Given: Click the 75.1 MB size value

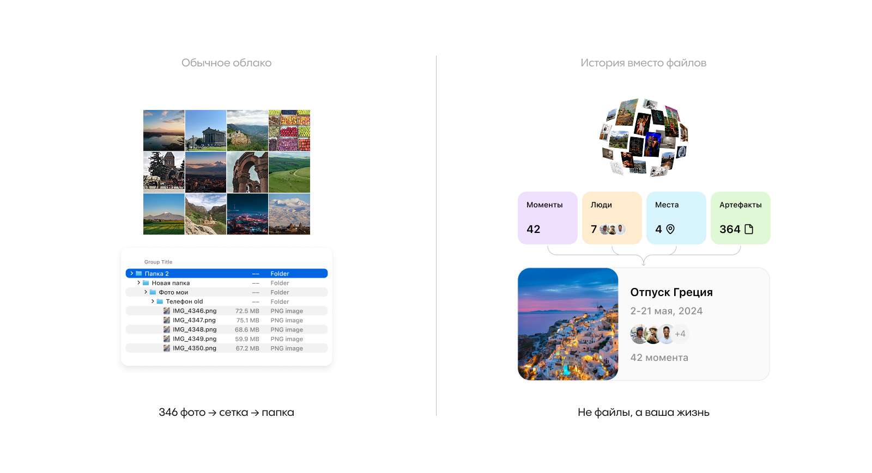Looking at the screenshot, I should pos(248,320).
